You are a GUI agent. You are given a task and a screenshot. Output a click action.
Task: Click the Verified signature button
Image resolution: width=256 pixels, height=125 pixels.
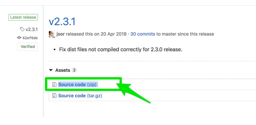tap(27, 47)
